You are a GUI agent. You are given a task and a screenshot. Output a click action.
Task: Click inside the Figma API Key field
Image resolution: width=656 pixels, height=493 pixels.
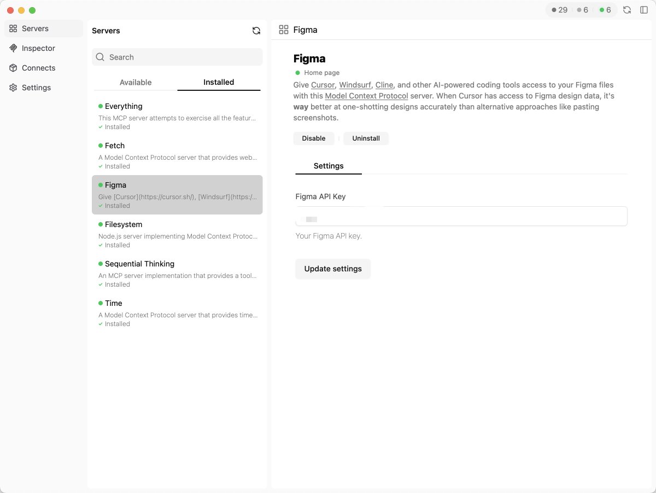pyautogui.click(x=461, y=216)
